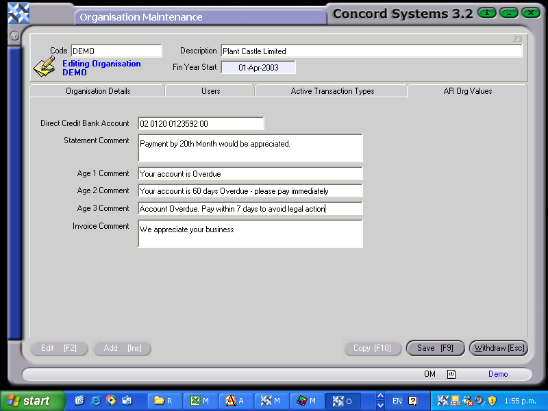
Task: Click the Demo link in the status bar
Action: [x=498, y=374]
